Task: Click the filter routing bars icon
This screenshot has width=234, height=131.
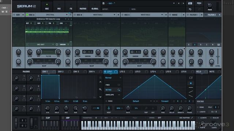Action: coord(219,44)
